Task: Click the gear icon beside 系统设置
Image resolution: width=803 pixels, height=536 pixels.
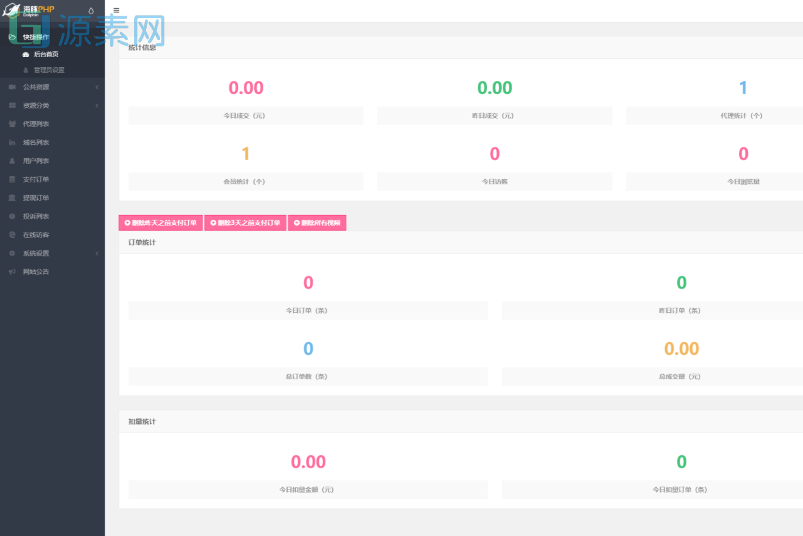Action: pos(12,253)
